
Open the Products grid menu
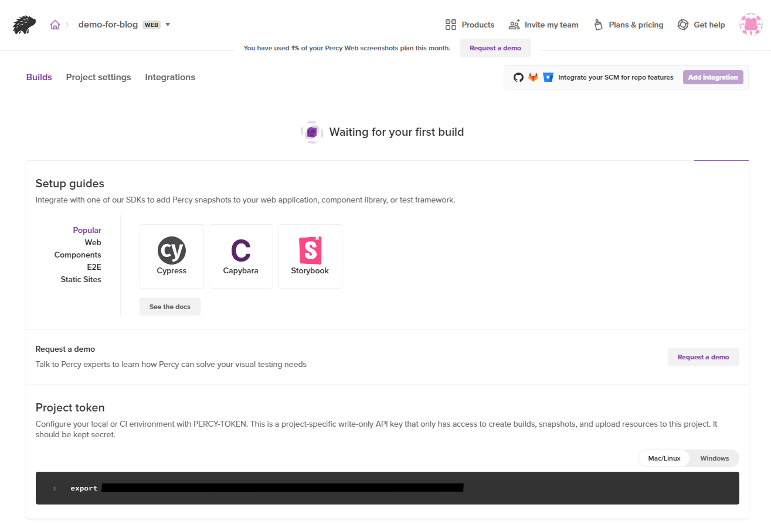[451, 25]
